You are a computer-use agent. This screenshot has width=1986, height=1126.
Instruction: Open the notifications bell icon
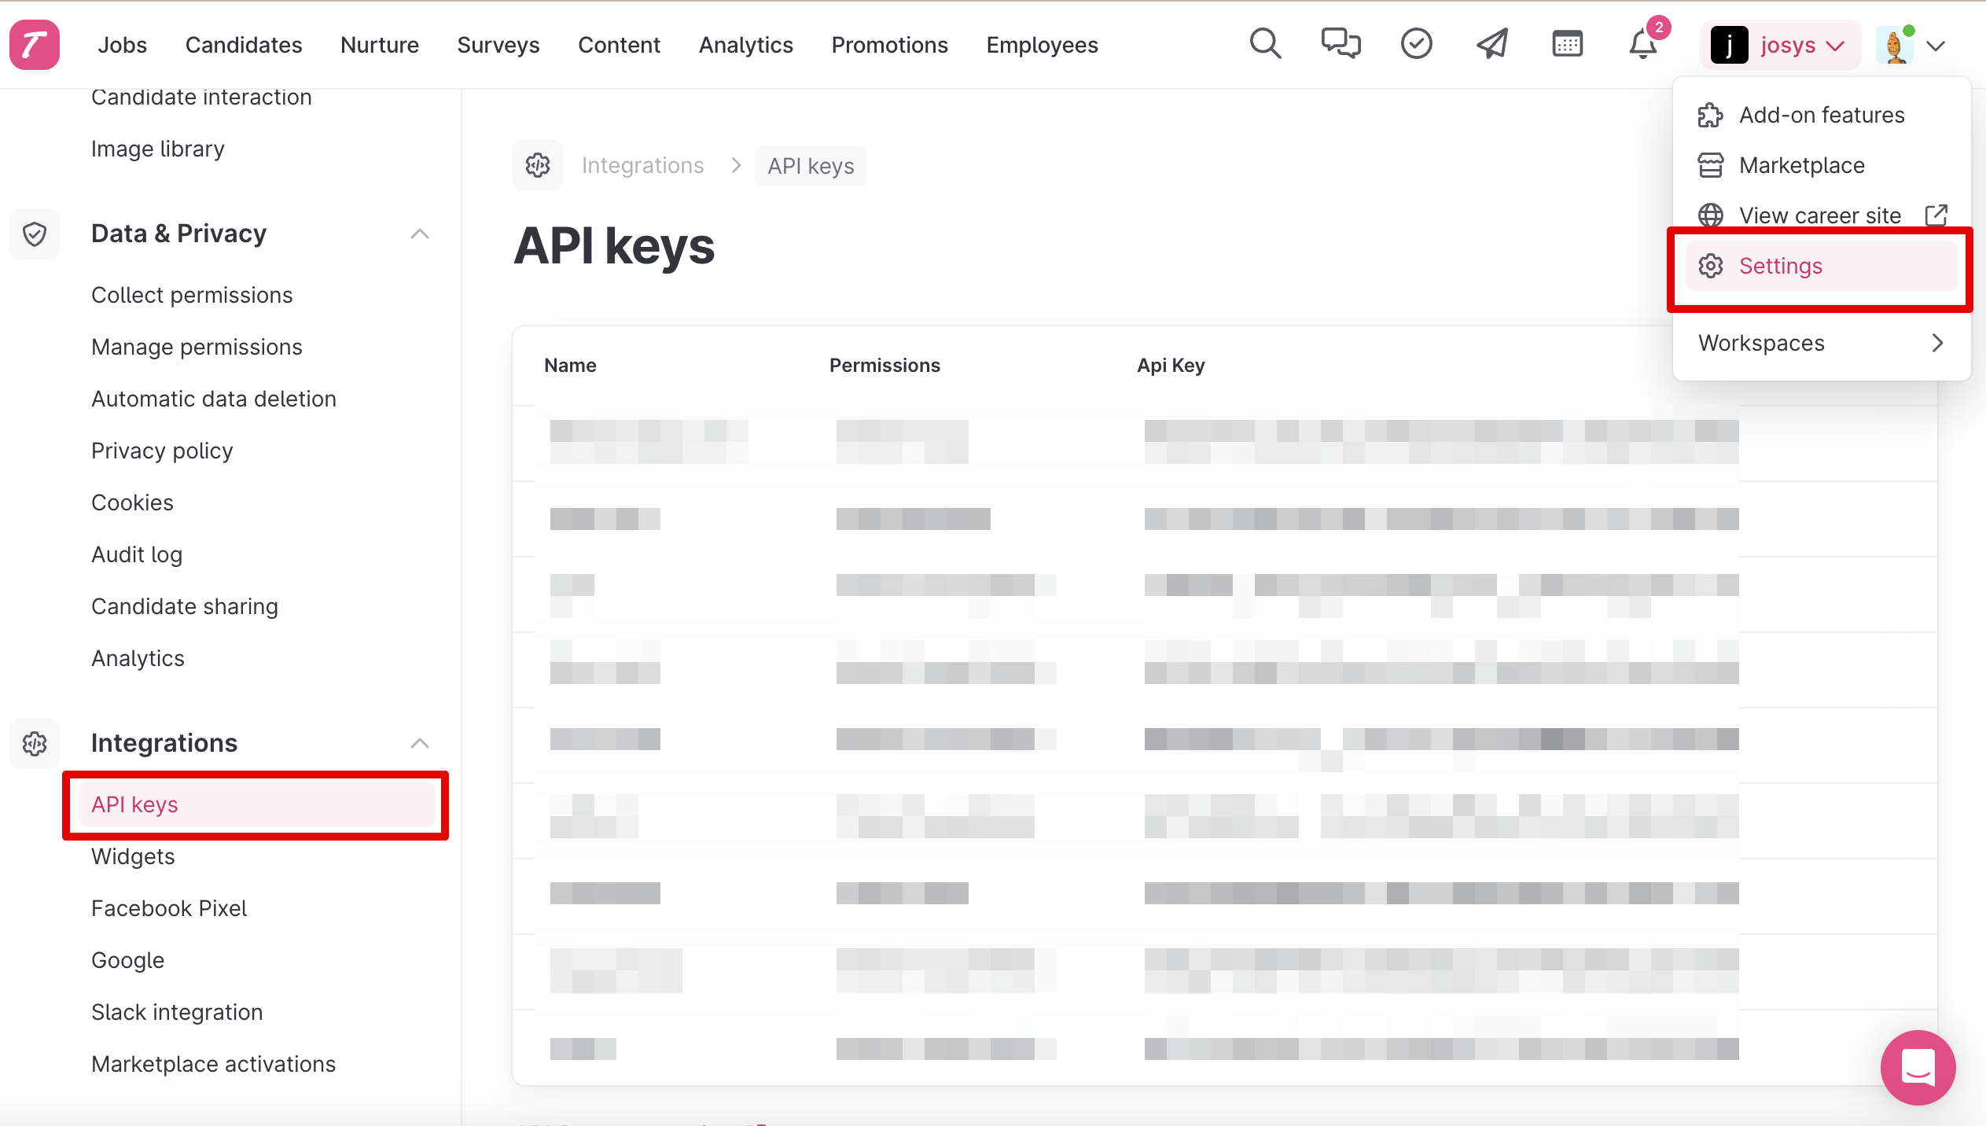click(1642, 44)
